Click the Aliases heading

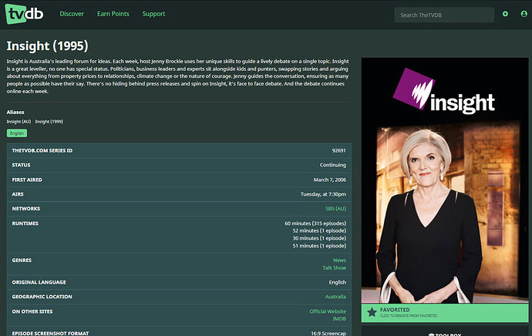(15, 112)
